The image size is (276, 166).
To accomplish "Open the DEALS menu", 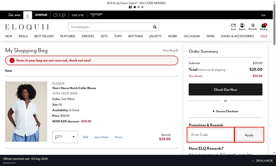I will [x=23, y=36].
